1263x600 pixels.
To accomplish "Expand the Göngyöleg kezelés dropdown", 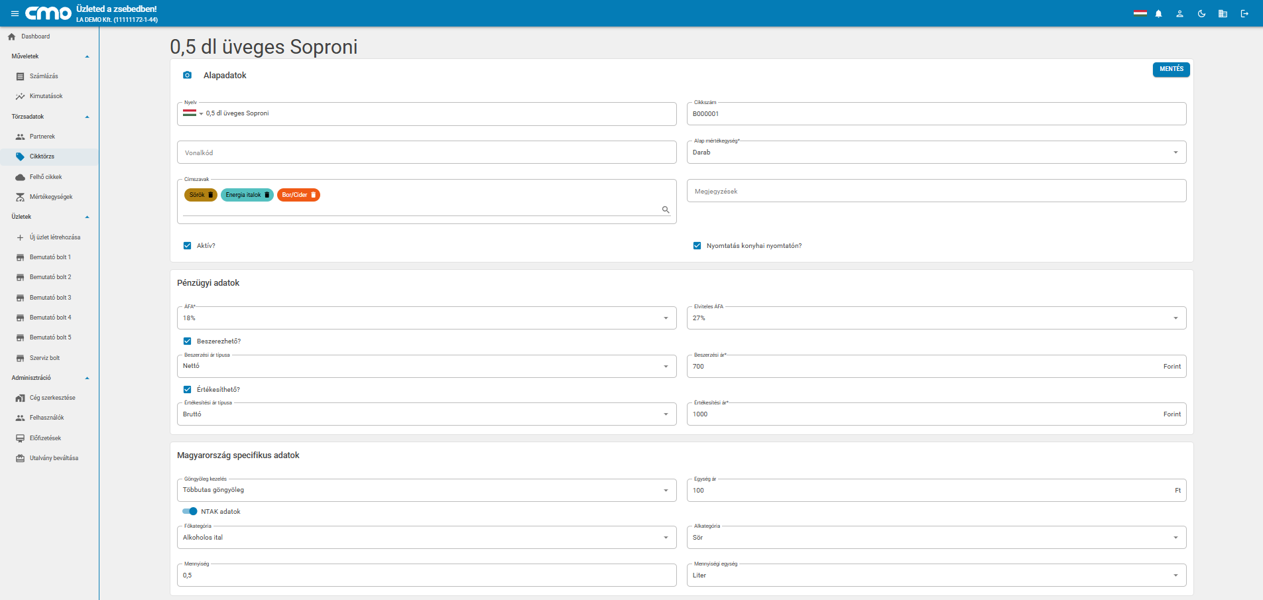I will tap(427, 490).
